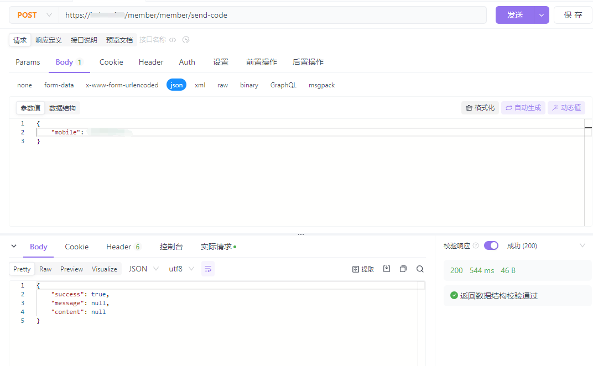Switch to 数据结构 view

click(x=63, y=108)
